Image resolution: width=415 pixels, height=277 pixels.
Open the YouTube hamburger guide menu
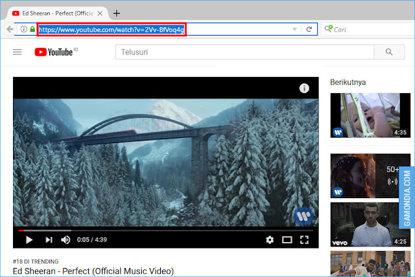pos(18,52)
